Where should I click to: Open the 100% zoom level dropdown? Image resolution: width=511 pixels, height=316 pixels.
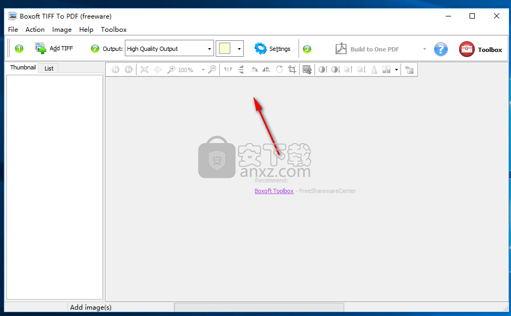pos(203,69)
